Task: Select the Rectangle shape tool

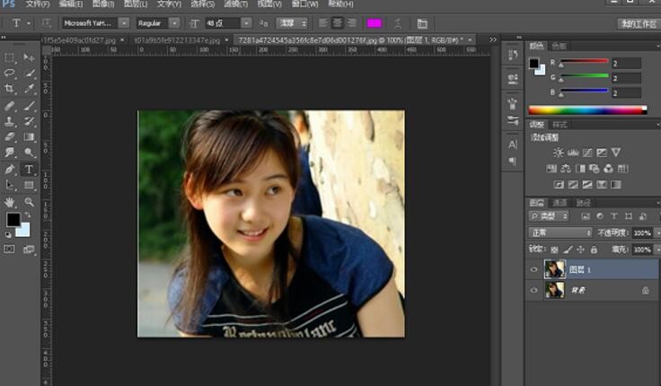Action: click(x=29, y=185)
